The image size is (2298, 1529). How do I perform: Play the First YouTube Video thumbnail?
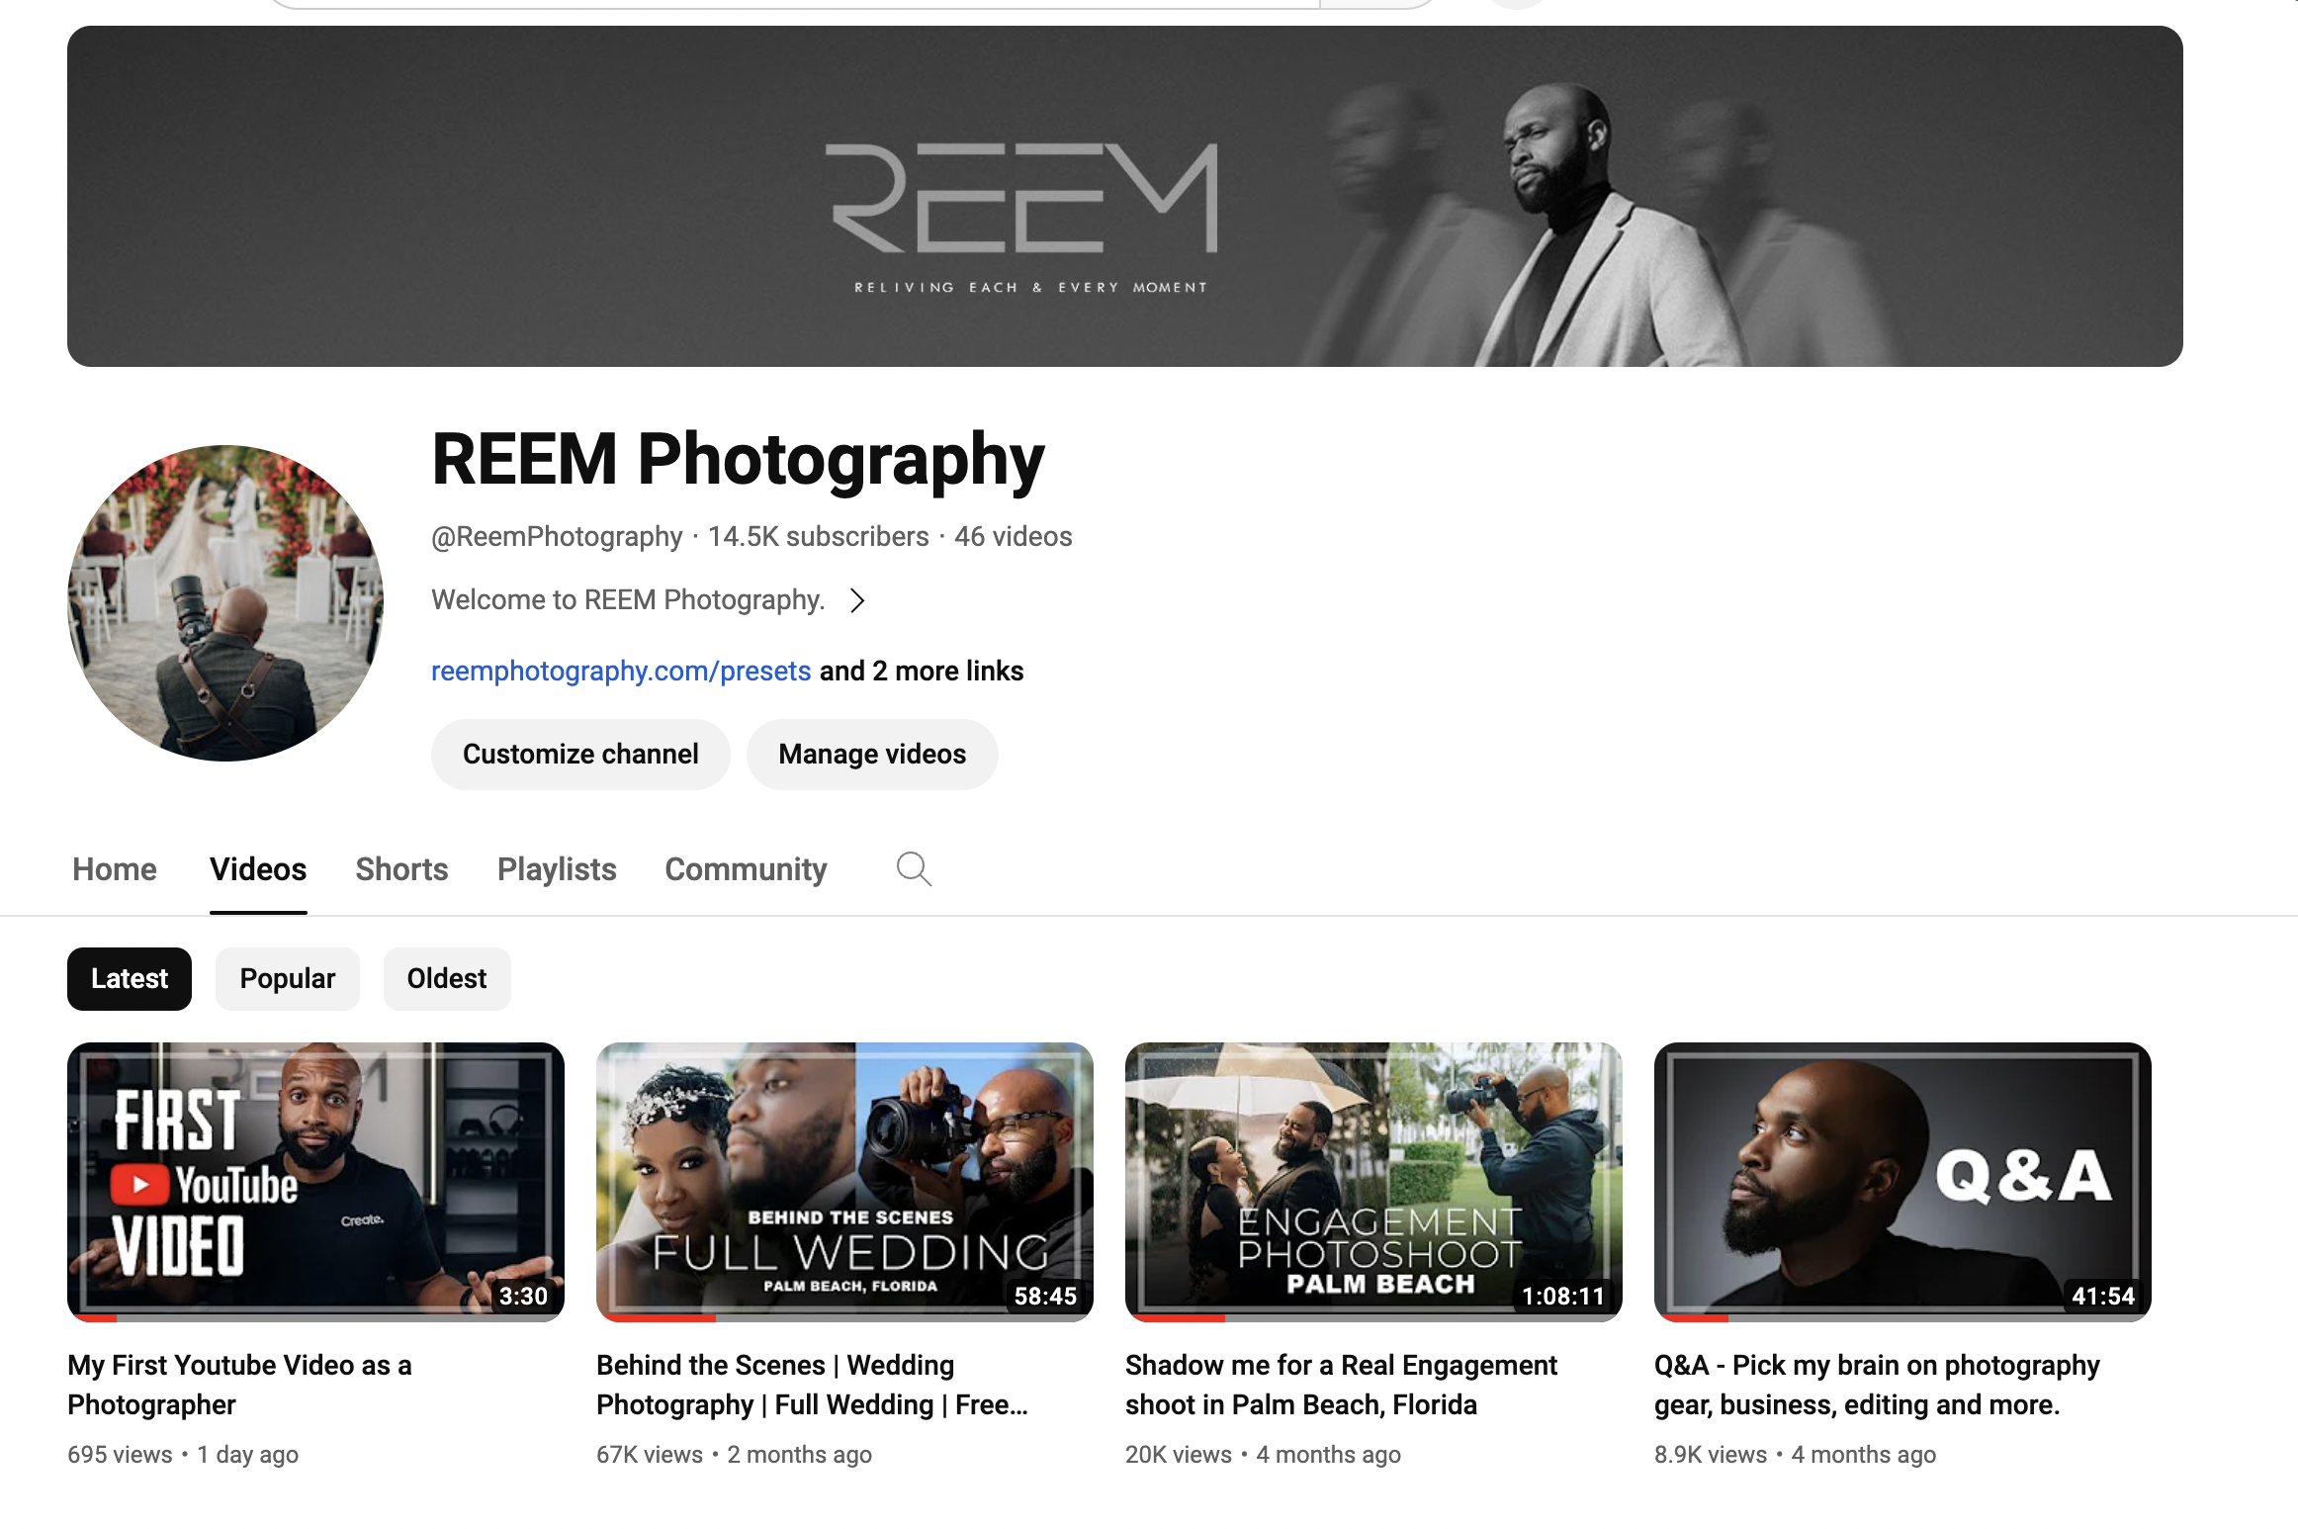tap(315, 1181)
